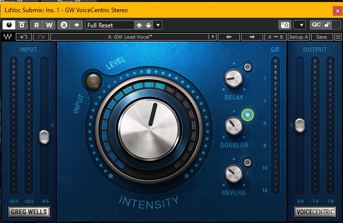Click the Output fader handle
343x223 pixels.
click(300, 125)
